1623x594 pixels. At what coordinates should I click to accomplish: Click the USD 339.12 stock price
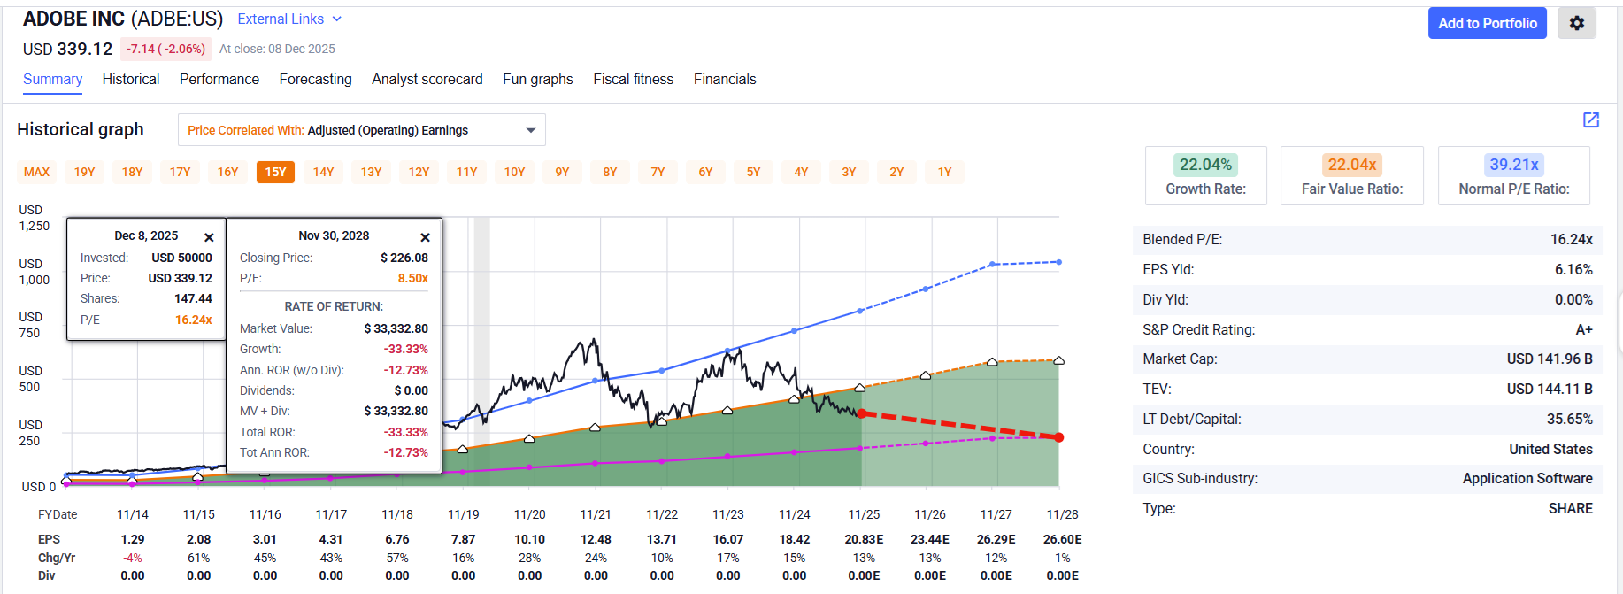tap(67, 49)
